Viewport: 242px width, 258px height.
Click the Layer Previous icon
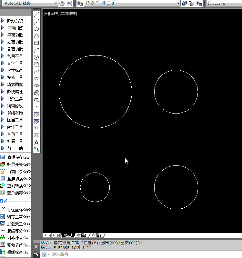pyautogui.click(x=192, y=3)
